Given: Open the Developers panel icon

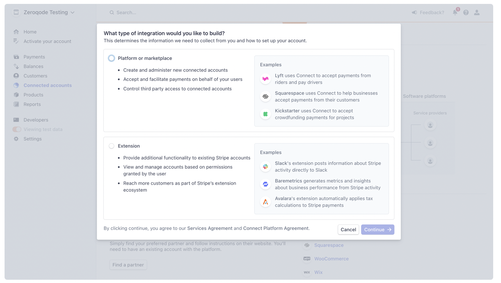Looking at the screenshot, I should click(x=16, y=120).
